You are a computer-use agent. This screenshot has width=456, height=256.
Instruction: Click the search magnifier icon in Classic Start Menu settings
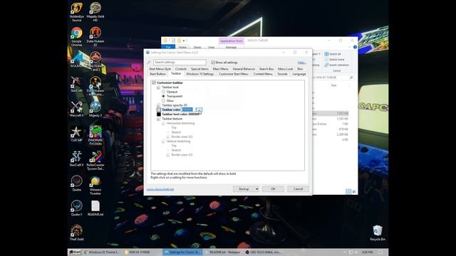149,63
